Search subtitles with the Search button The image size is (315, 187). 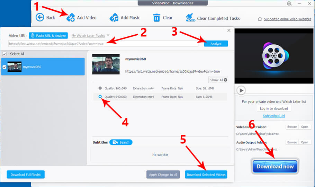(x=121, y=142)
